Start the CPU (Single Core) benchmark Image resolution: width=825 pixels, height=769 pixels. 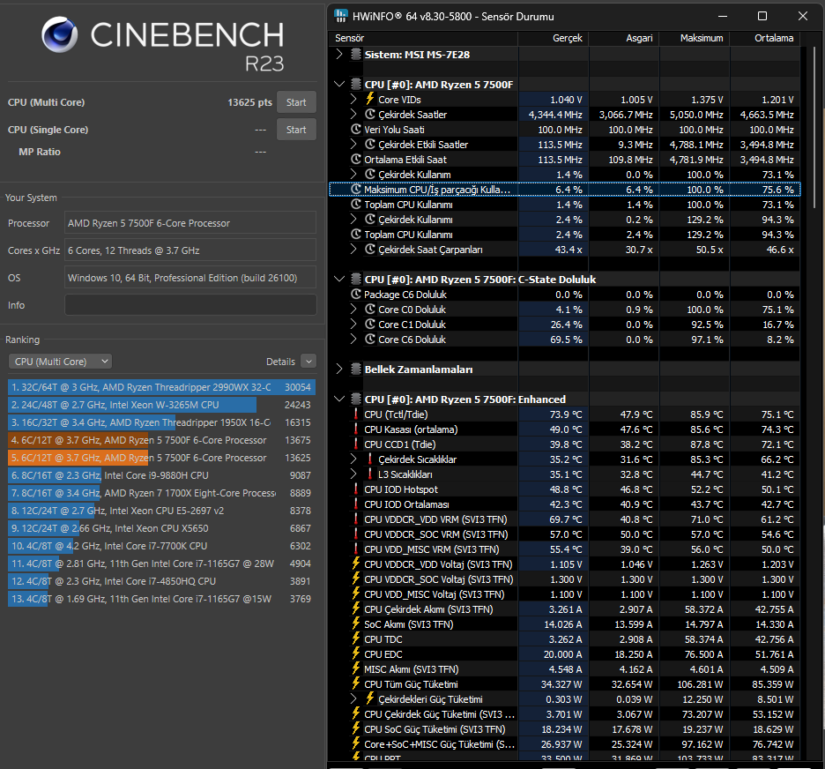[x=296, y=130]
